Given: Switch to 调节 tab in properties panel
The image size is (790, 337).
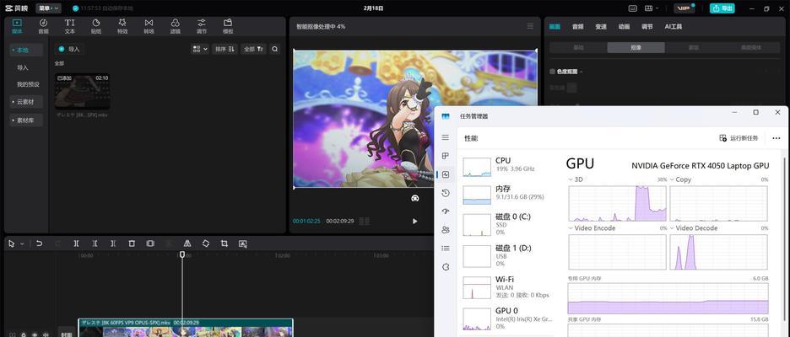Looking at the screenshot, I should 647,27.
